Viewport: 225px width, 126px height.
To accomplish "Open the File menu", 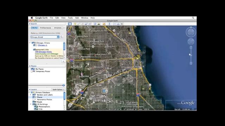I will [x=51, y=18].
